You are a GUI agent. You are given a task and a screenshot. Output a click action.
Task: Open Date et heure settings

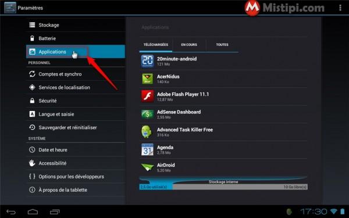[76, 150]
